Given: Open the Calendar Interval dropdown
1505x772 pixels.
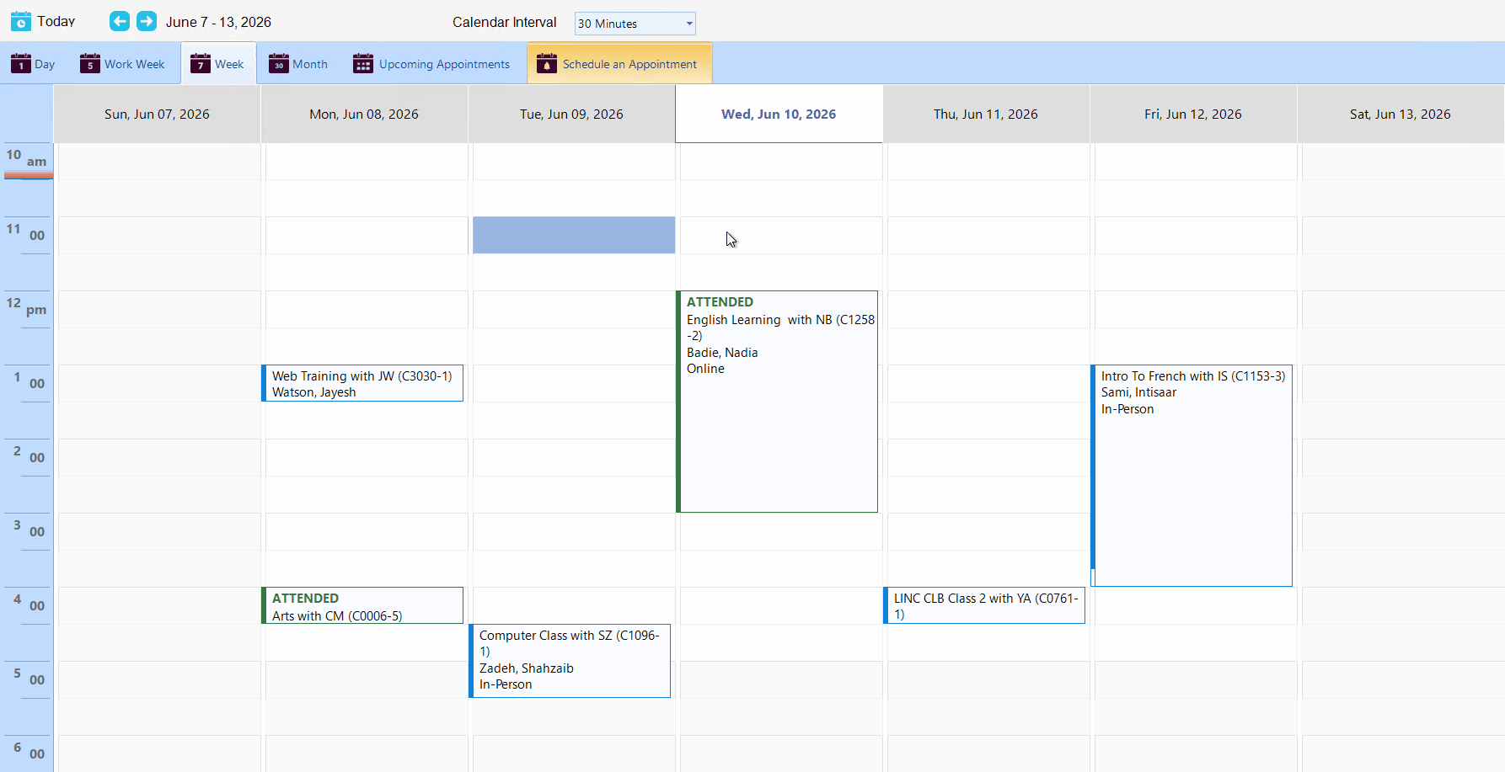Looking at the screenshot, I should [635, 24].
